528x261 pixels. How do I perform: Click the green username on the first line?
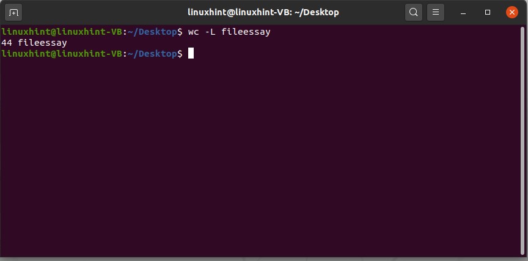click(x=61, y=32)
